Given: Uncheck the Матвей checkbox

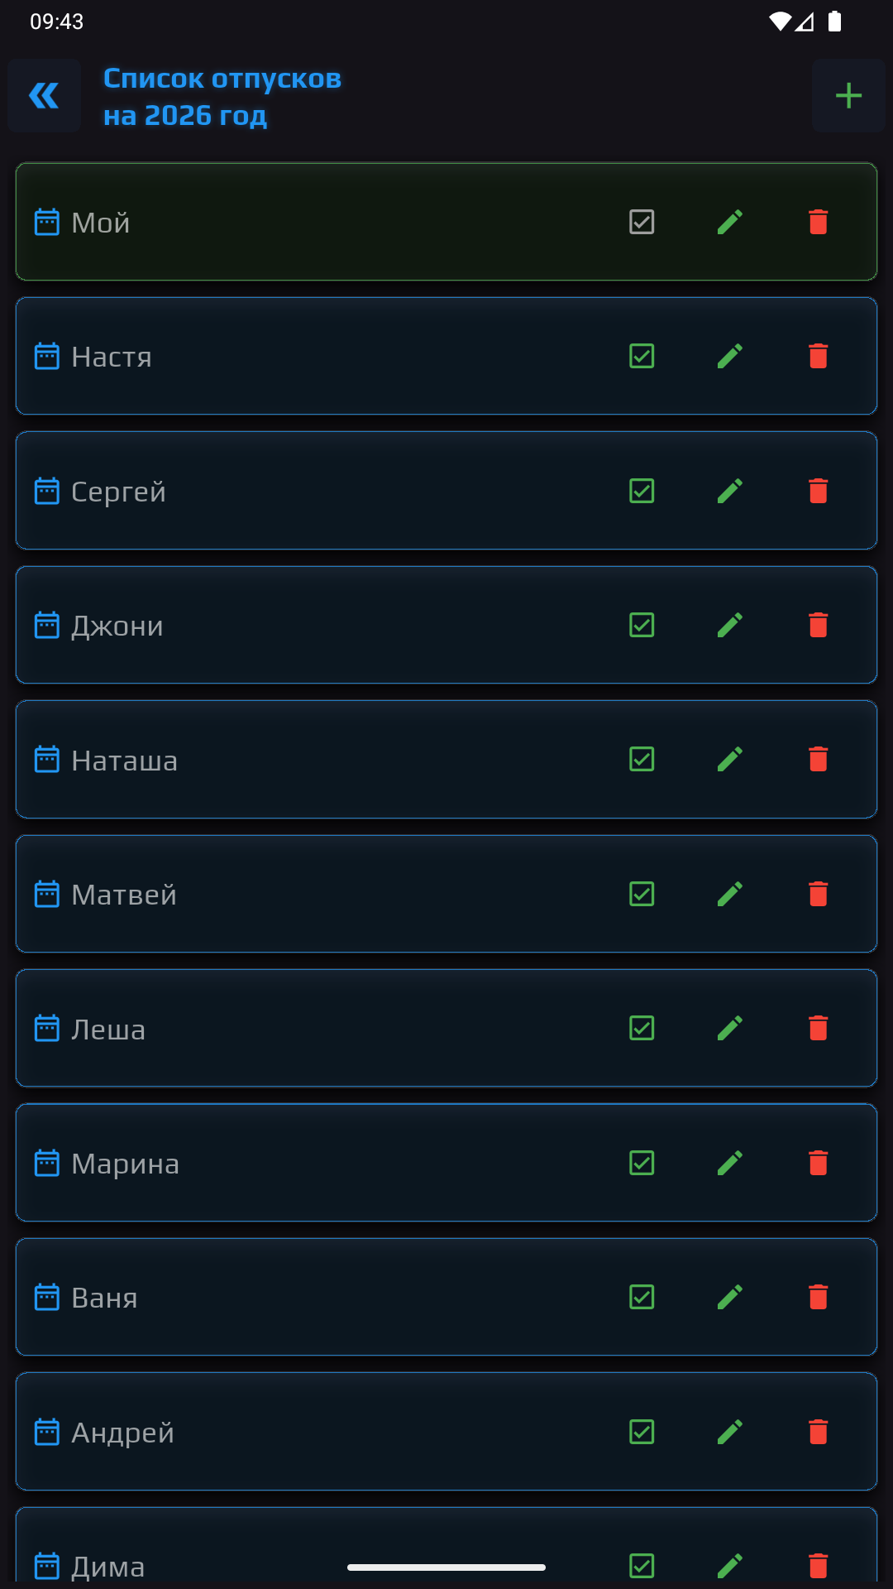Looking at the screenshot, I should (642, 894).
